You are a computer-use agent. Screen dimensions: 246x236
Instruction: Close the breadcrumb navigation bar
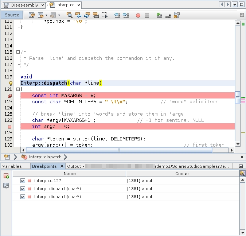[242, 157]
